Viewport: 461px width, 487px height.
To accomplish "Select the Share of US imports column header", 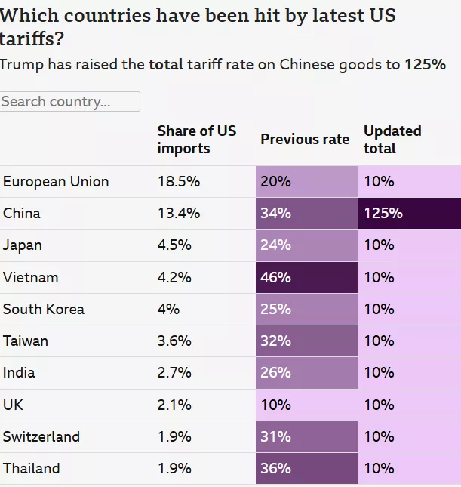I will coord(197,140).
